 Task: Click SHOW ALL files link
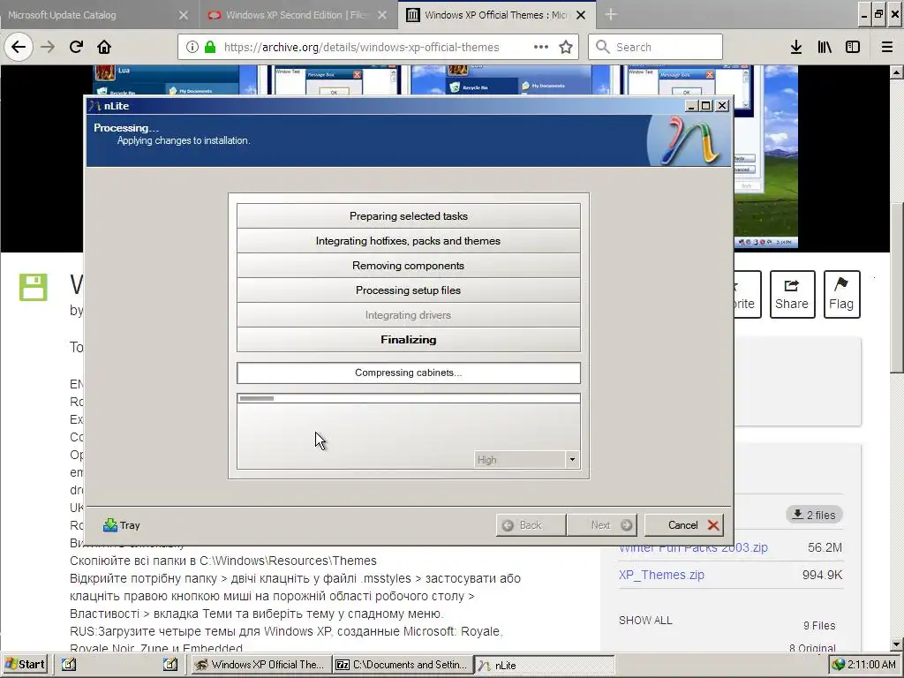[645, 621]
